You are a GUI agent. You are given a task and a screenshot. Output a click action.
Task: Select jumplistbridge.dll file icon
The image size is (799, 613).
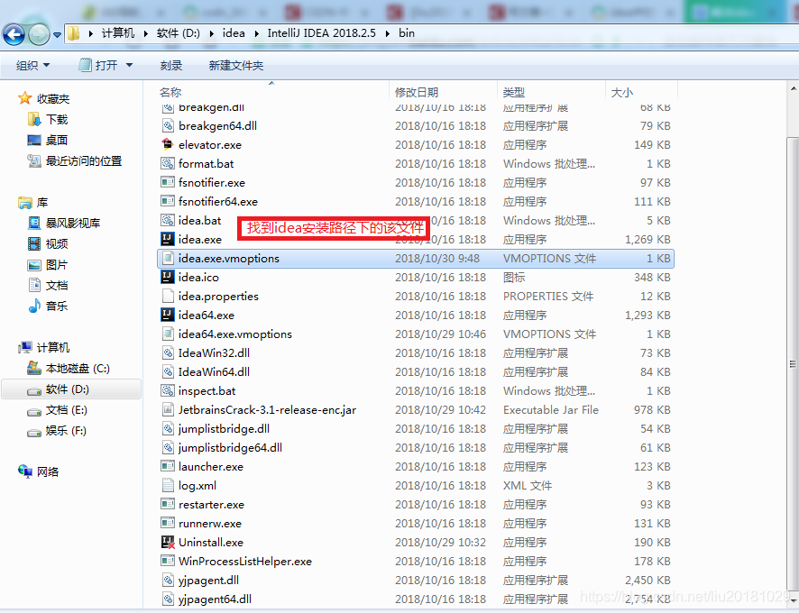point(168,428)
